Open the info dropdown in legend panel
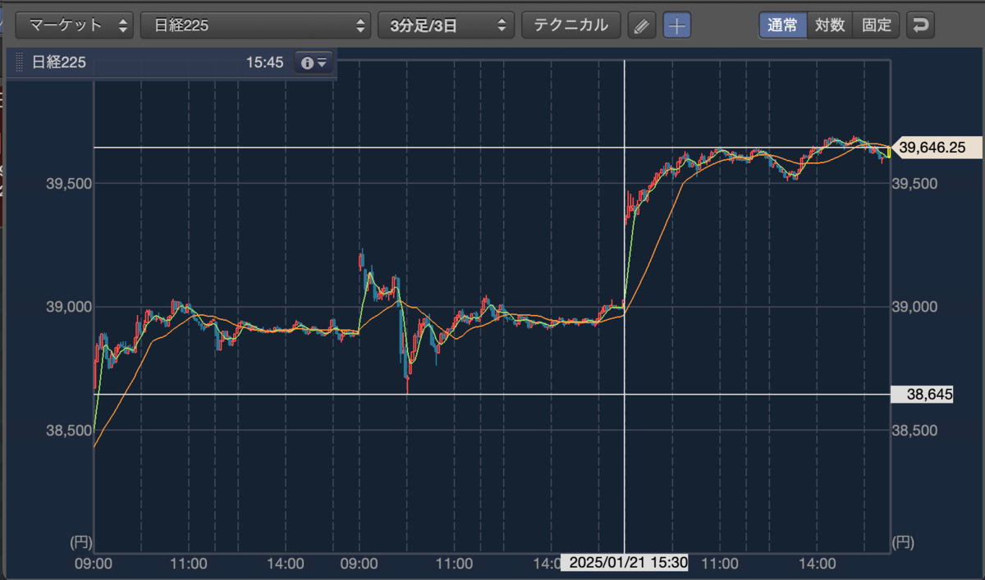This screenshot has width=985, height=580. point(314,62)
